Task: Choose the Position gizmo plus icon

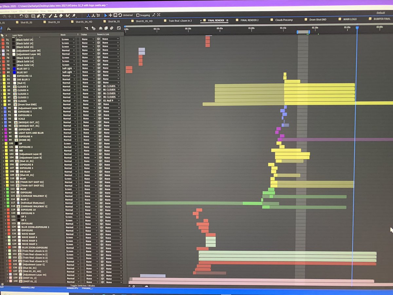Action: 110,15
